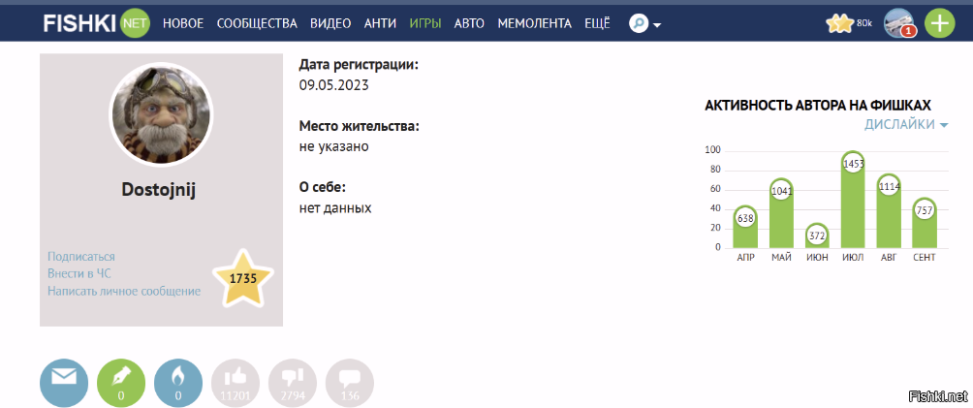Click the flame hot posts icon

(178, 382)
